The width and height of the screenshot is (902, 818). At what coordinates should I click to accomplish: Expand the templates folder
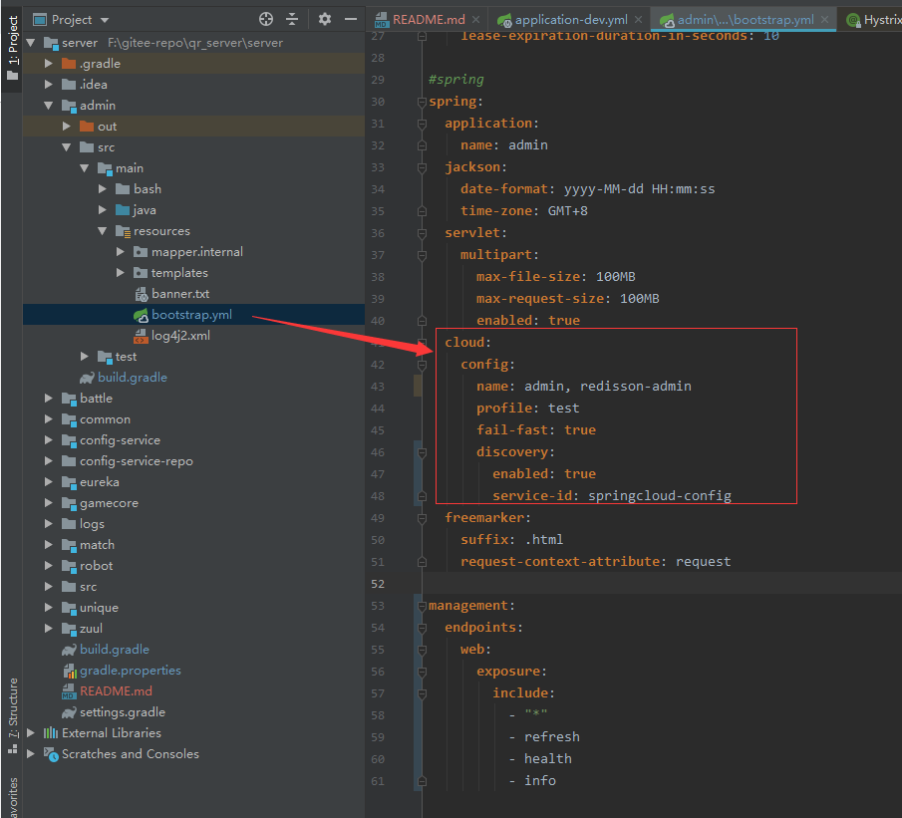point(121,273)
